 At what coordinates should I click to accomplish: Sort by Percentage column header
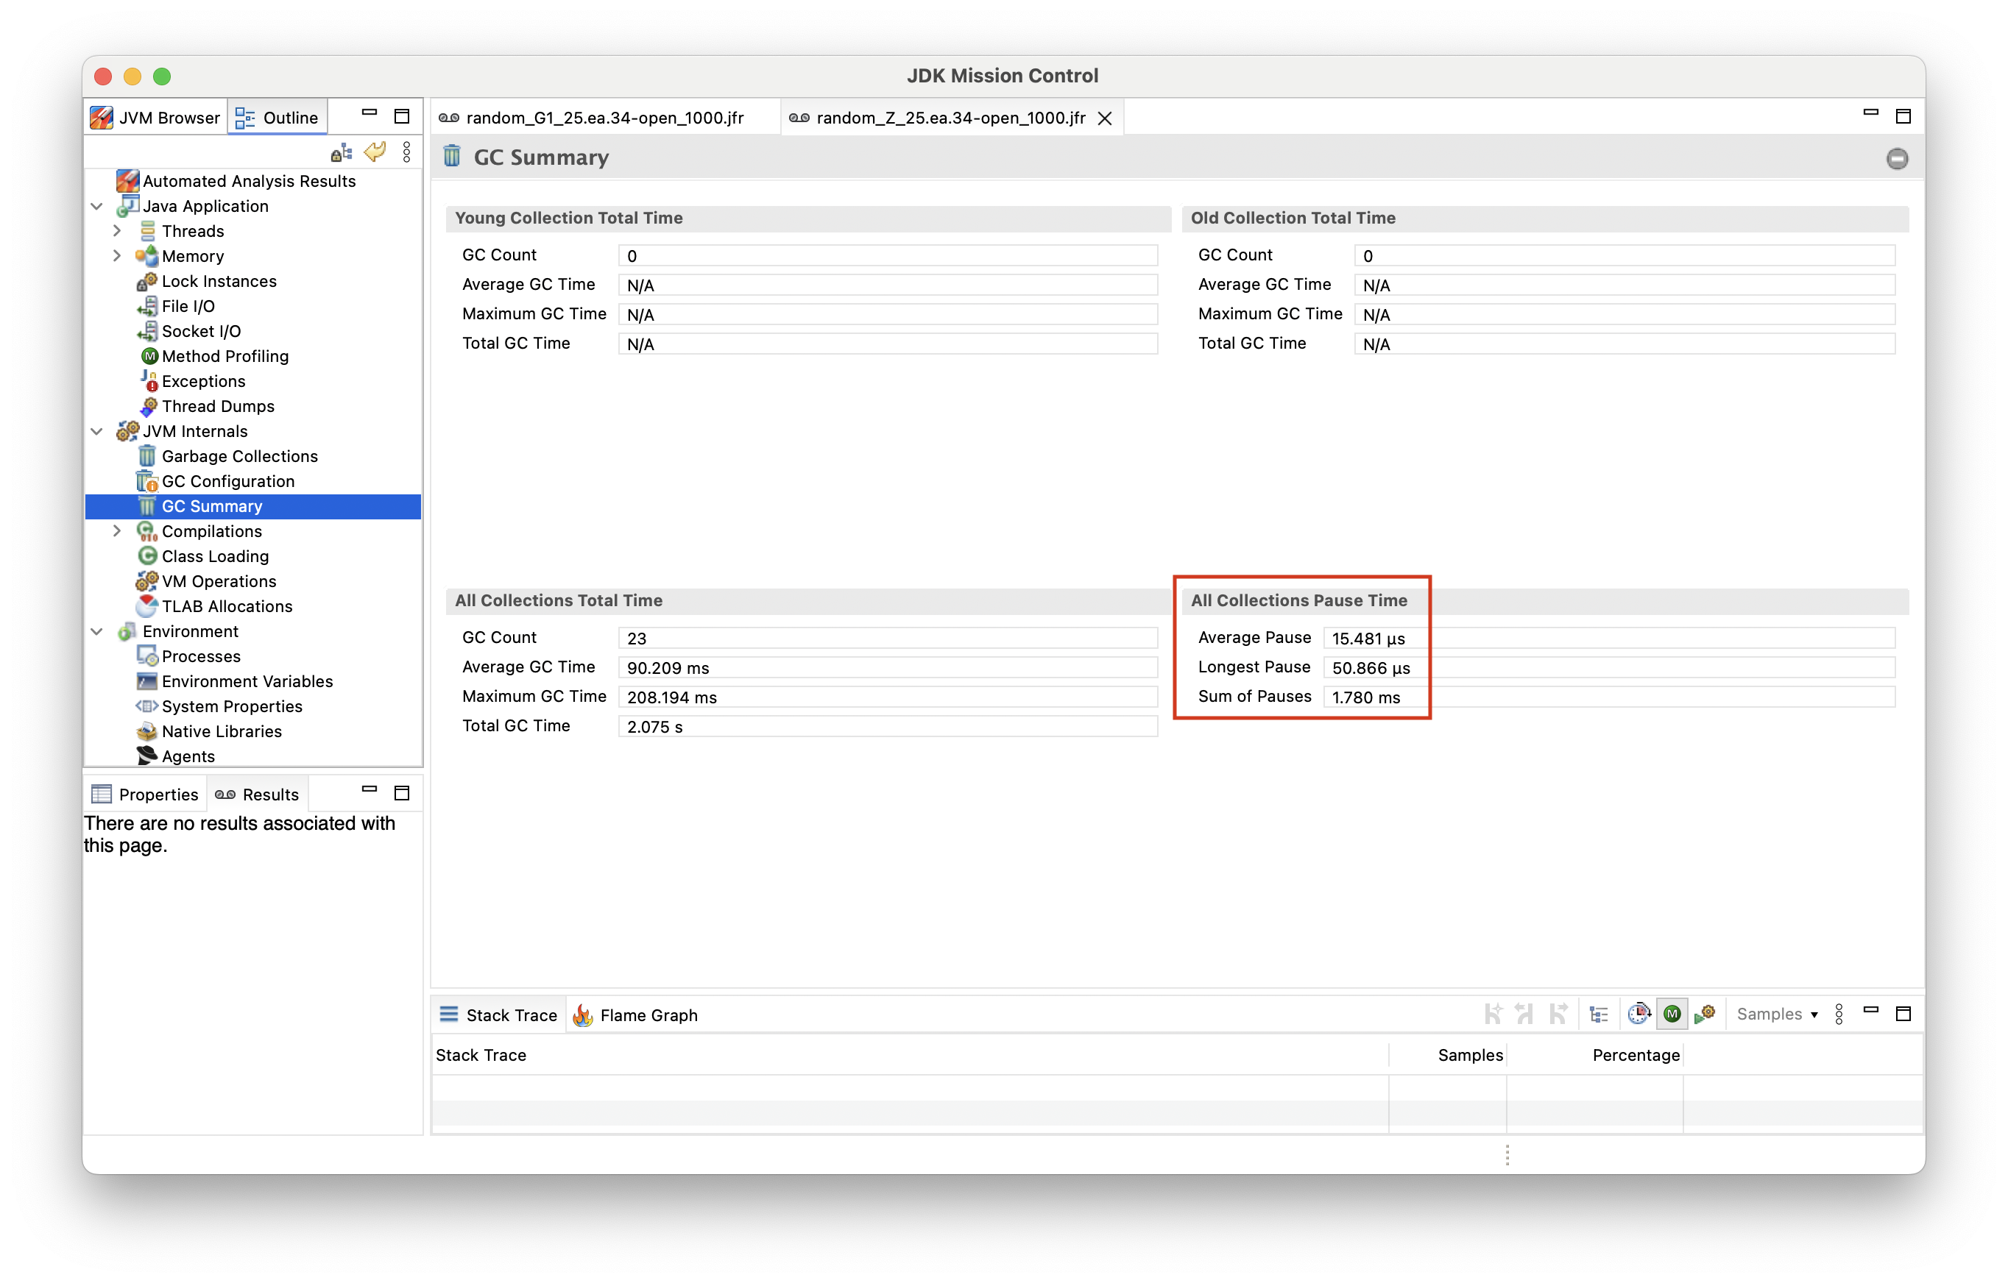tap(1595, 1055)
